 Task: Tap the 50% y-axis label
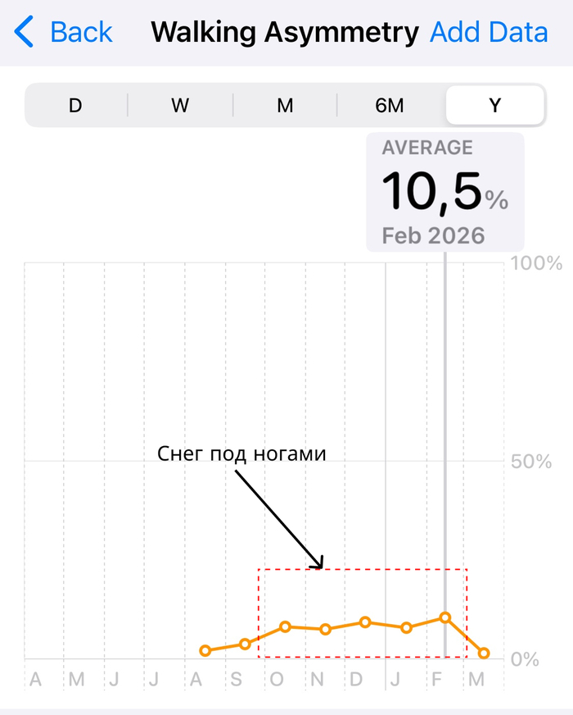click(532, 462)
